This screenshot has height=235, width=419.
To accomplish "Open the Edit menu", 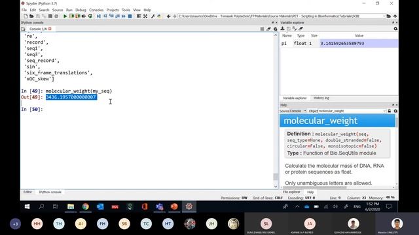I will pyautogui.click(x=33, y=10).
